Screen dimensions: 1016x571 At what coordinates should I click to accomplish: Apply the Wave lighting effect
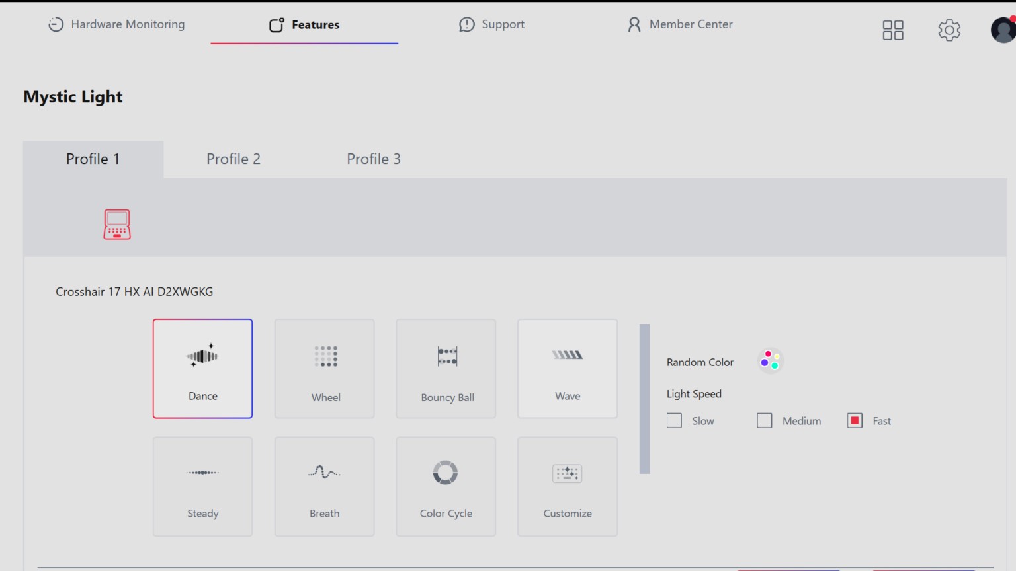click(568, 369)
